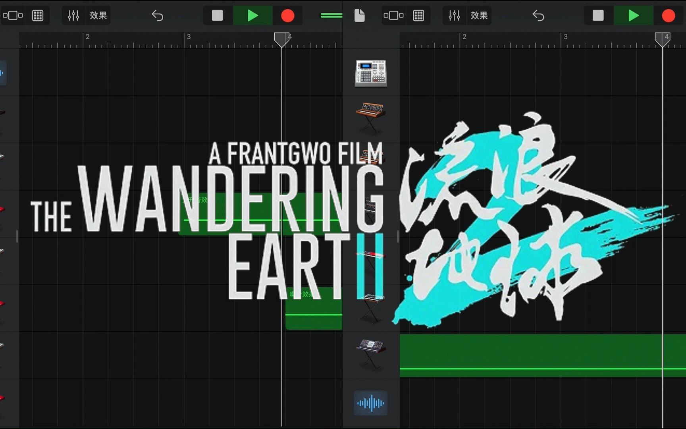Image resolution: width=686 pixels, height=429 pixels.
Task: Undo last action in left window
Action: point(158,15)
